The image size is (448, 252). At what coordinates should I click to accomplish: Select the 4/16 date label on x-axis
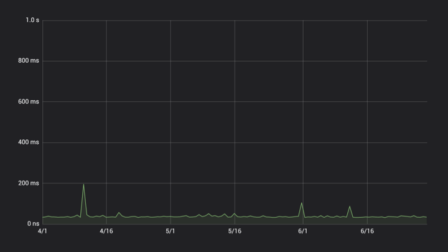pyautogui.click(x=106, y=231)
